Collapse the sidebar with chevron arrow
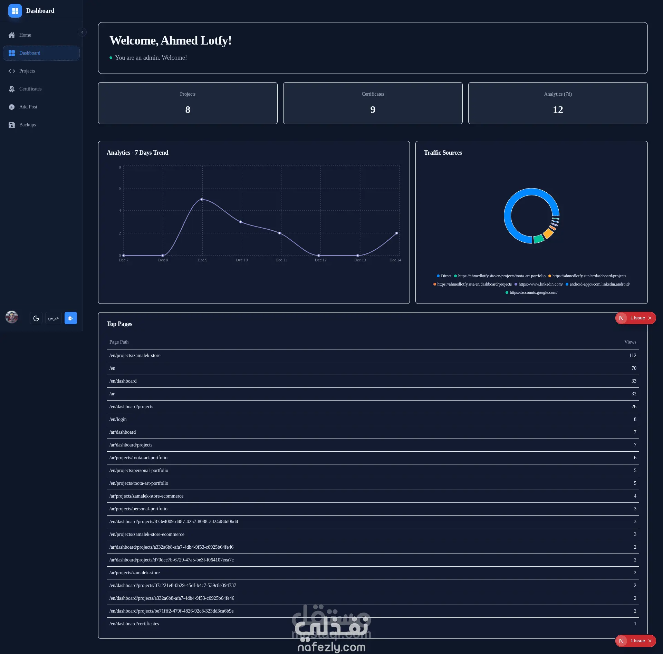 coord(82,32)
